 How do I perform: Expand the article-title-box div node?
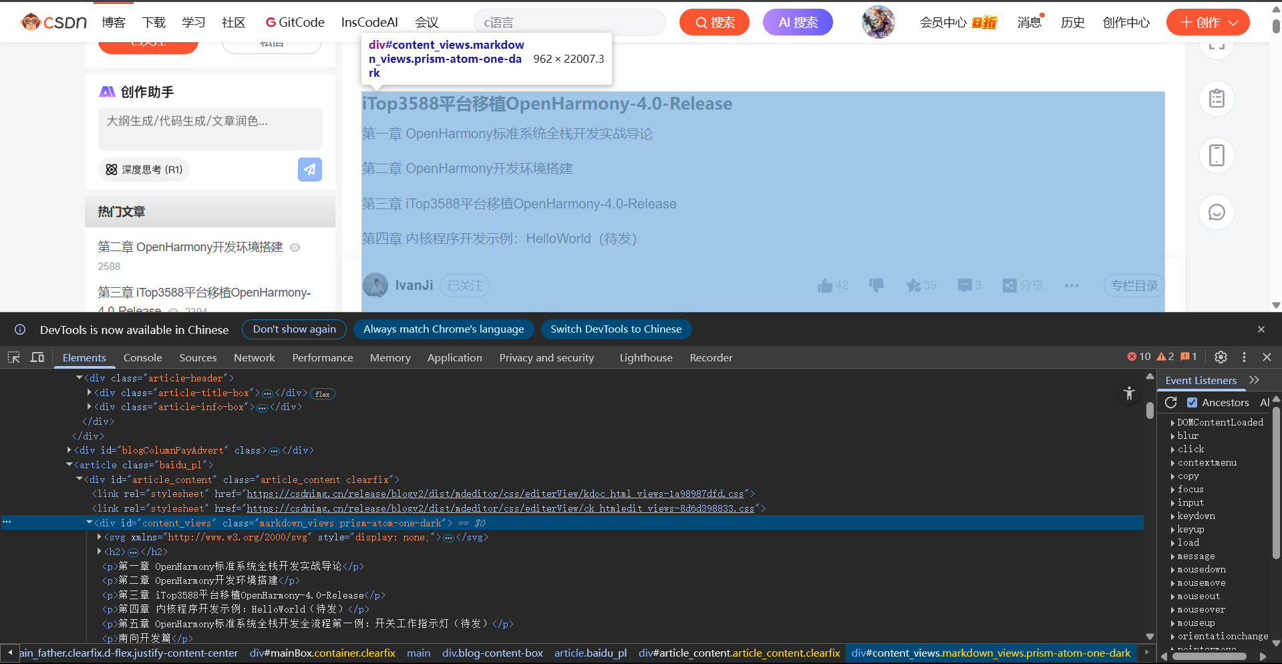[90, 393]
